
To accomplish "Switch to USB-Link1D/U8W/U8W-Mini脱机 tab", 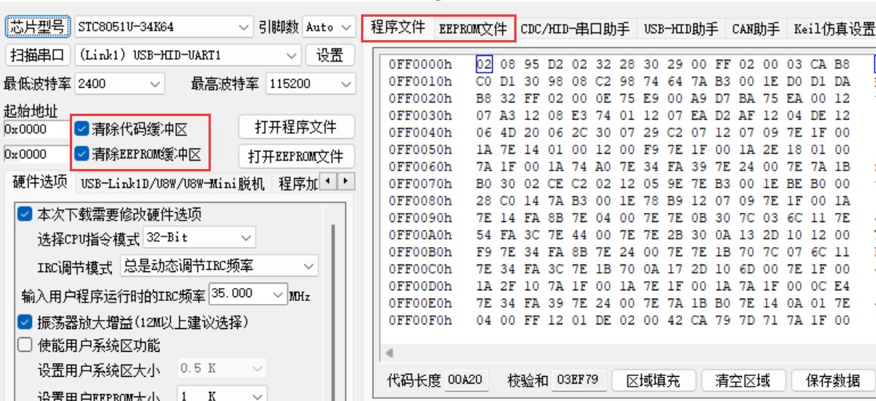I will point(173,183).
